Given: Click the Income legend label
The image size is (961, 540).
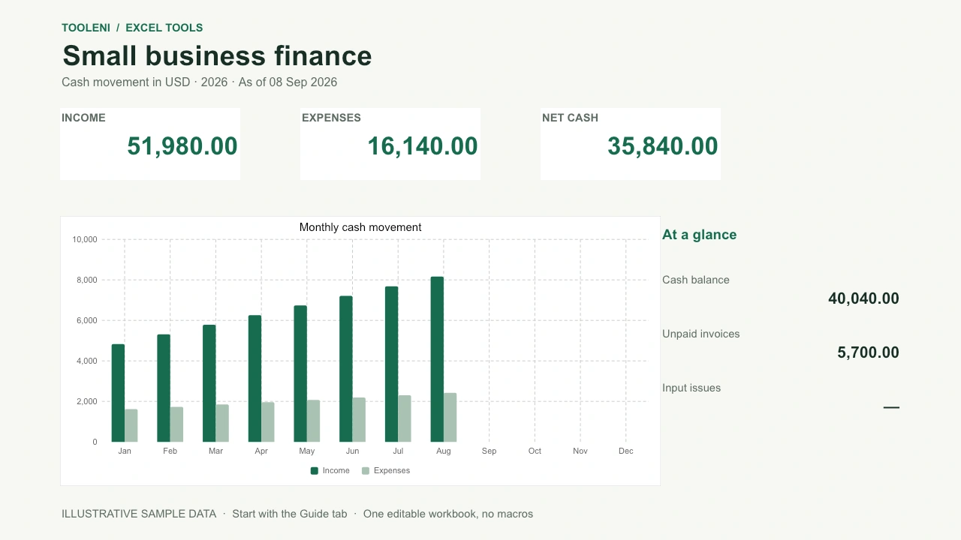Looking at the screenshot, I should 336,471.
